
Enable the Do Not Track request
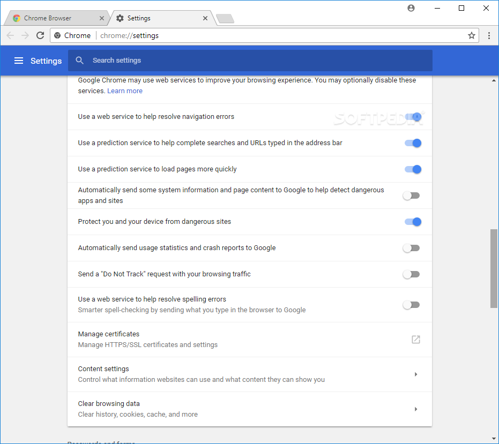[x=411, y=274]
